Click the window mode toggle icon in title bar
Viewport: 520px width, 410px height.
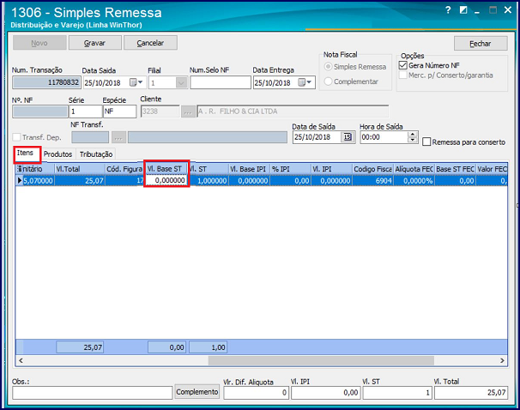(463, 10)
